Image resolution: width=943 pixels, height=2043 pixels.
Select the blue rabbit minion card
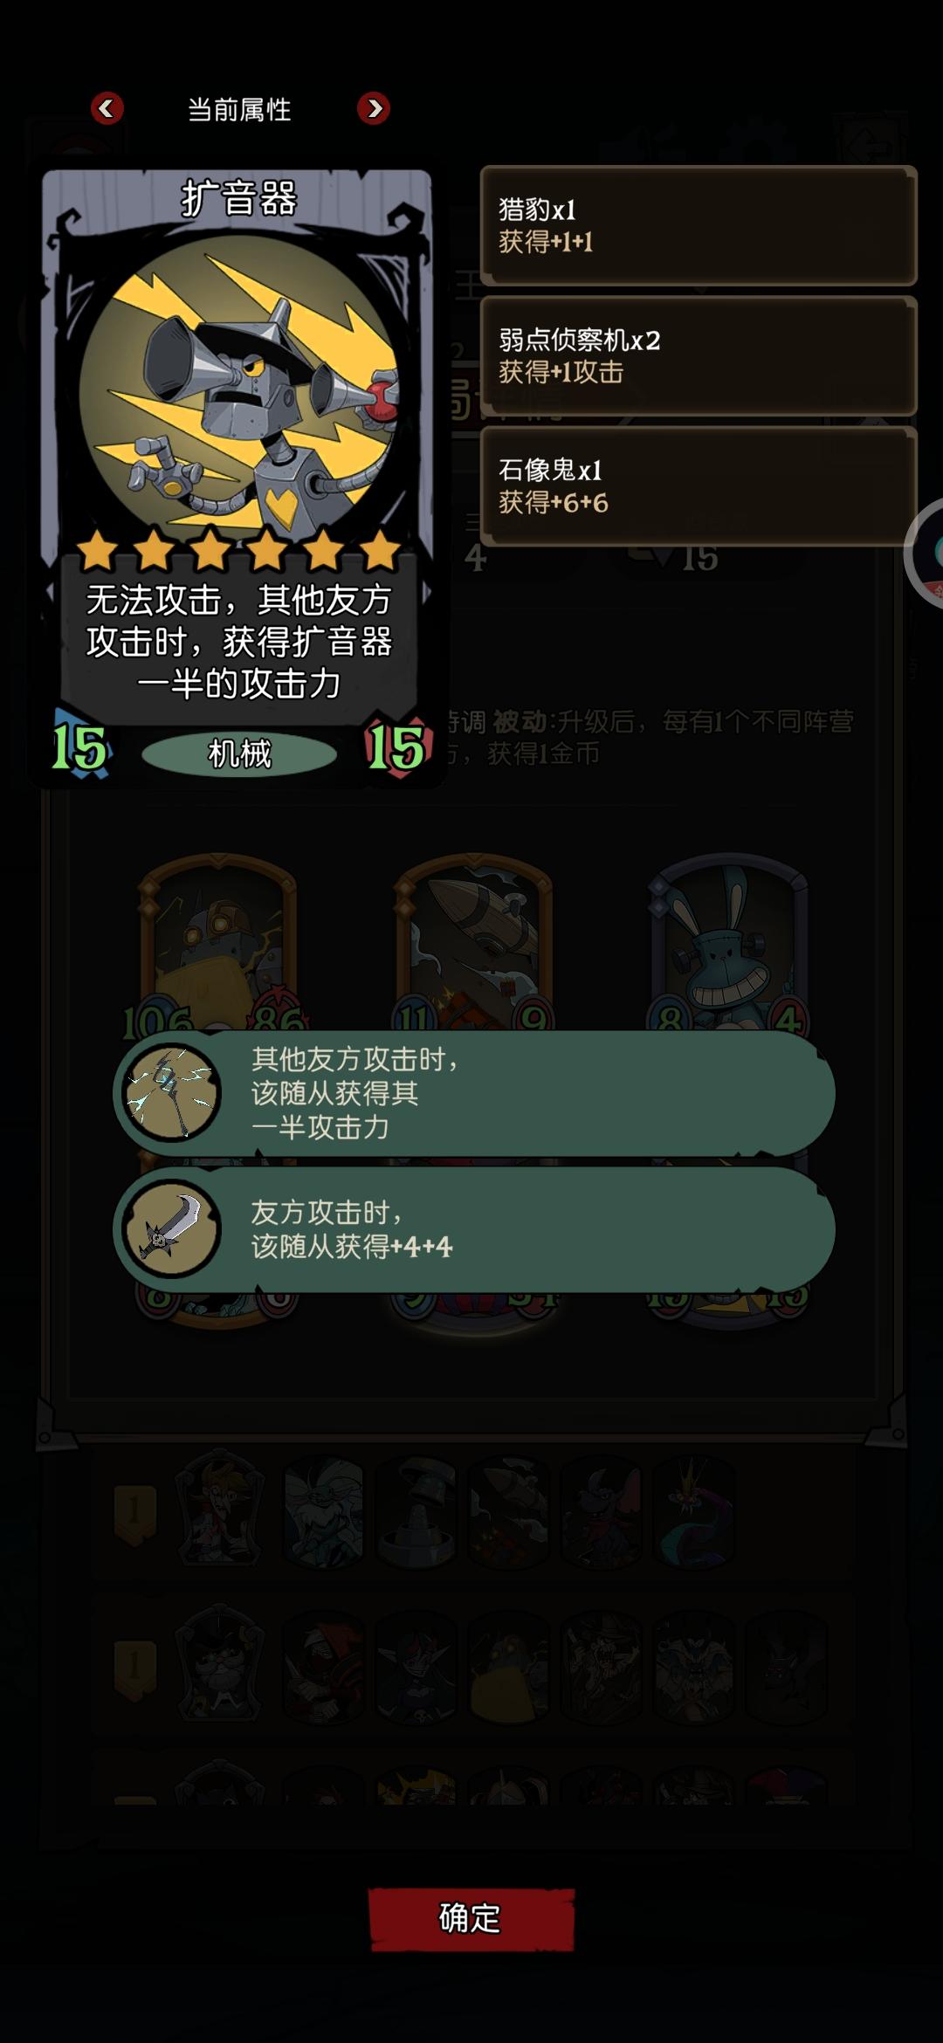click(728, 943)
